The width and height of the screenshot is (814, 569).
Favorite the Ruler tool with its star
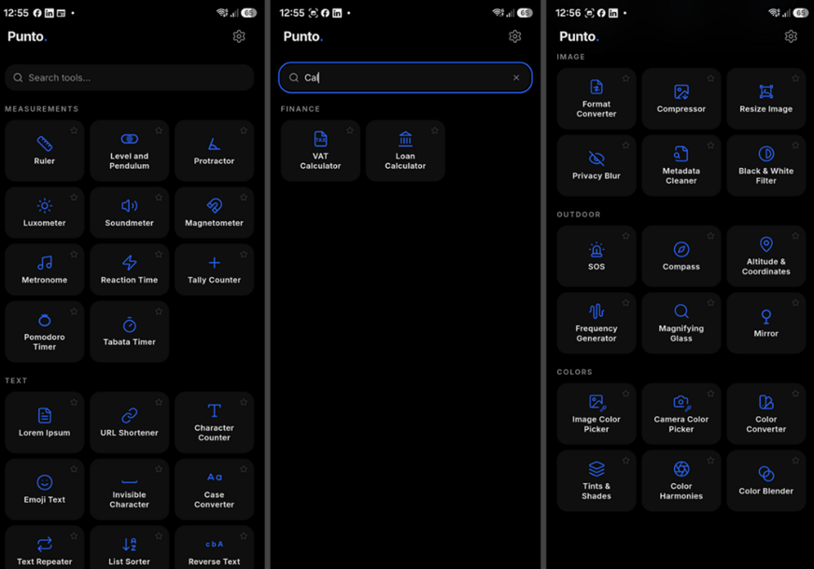coord(74,131)
